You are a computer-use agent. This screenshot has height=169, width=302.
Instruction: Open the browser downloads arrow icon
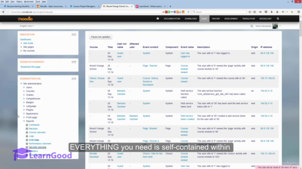[272, 12]
